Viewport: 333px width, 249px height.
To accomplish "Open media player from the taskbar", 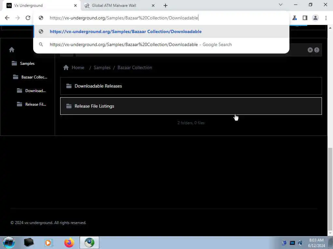I will [x=48, y=243].
